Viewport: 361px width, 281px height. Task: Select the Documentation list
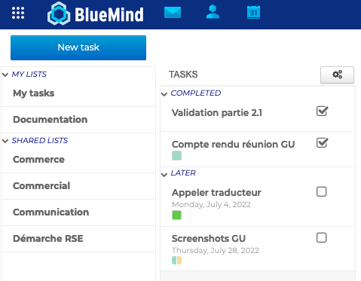(78, 120)
